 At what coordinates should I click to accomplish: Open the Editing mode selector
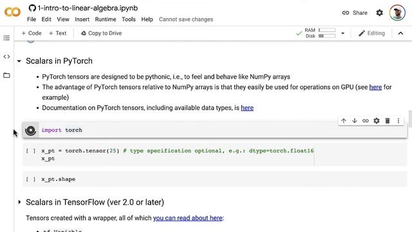pyautogui.click(x=371, y=33)
